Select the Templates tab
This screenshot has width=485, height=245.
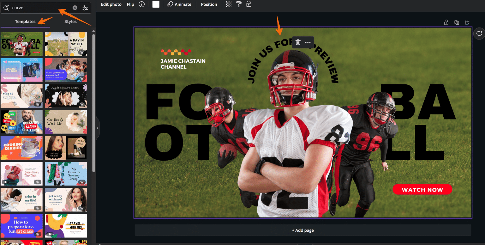(25, 21)
